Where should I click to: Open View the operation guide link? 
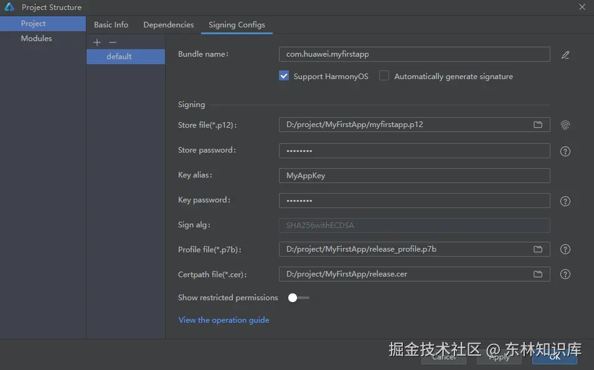tap(224, 320)
